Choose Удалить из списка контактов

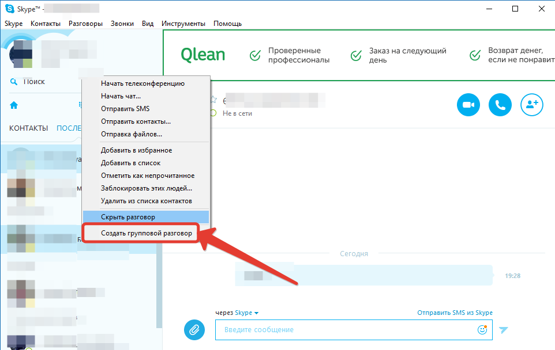(x=146, y=201)
